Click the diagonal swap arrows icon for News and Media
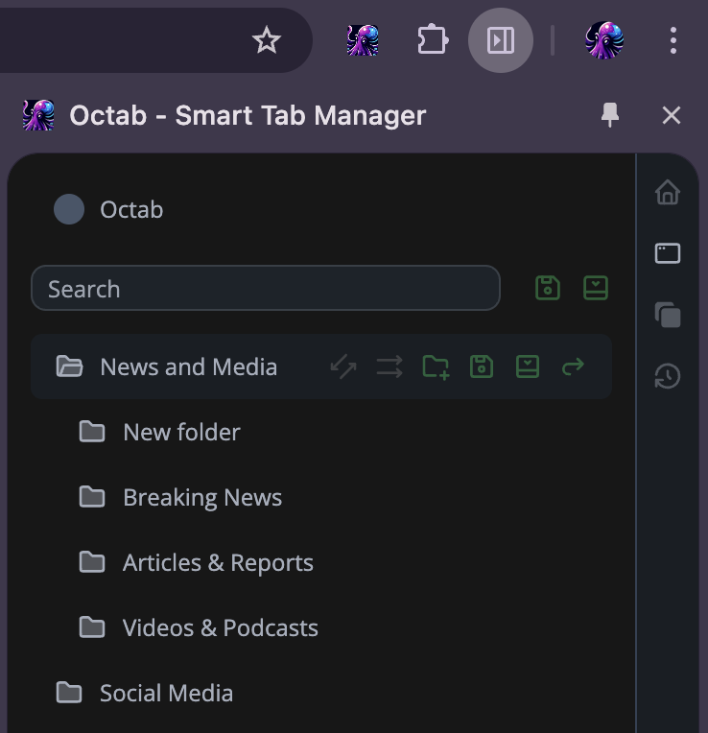This screenshot has width=708, height=733. (343, 366)
